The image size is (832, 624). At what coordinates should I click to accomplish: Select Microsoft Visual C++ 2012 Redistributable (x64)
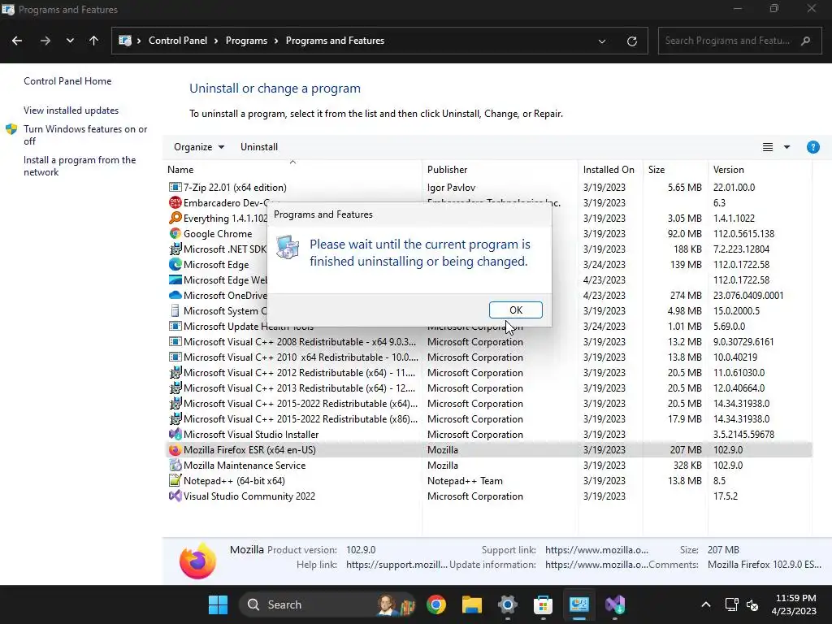(x=488, y=372)
